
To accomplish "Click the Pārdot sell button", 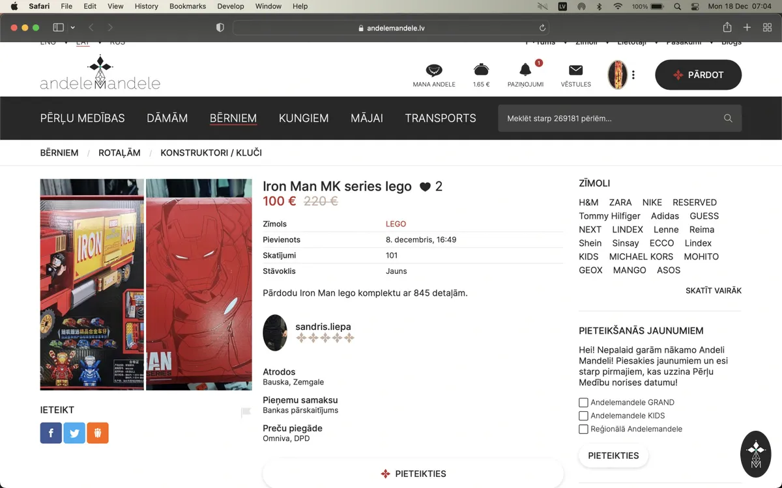I will click(698, 75).
